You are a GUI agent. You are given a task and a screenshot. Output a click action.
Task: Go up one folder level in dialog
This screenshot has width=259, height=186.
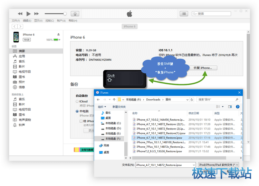point(114,100)
